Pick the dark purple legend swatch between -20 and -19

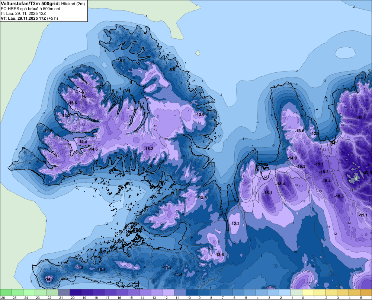[x=76, y=293]
